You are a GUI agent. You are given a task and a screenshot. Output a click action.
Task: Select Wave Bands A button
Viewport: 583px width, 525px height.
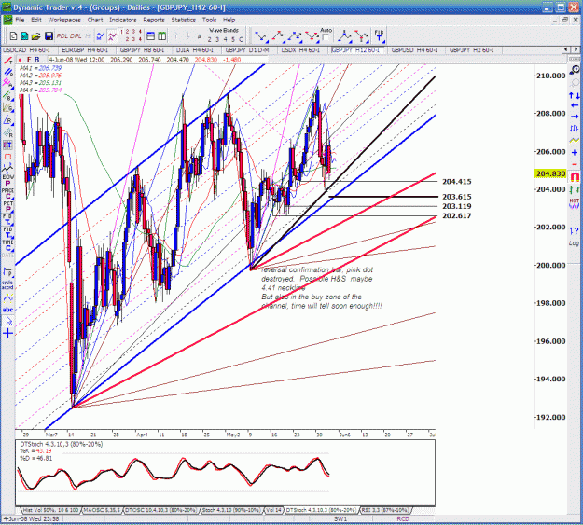200,37
